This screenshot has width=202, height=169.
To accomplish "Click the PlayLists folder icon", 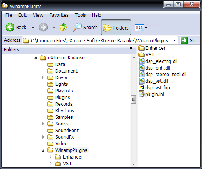I will [50, 91].
